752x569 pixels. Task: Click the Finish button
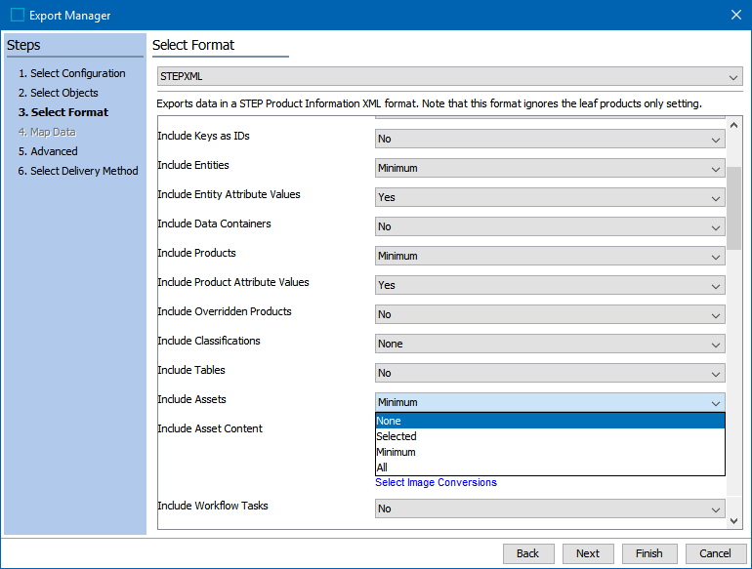[x=648, y=553]
